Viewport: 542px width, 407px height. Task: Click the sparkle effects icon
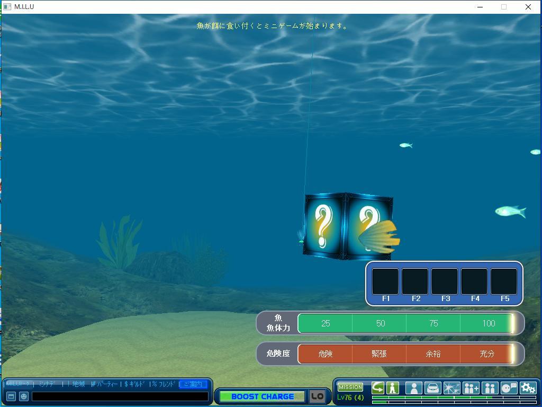[451, 388]
